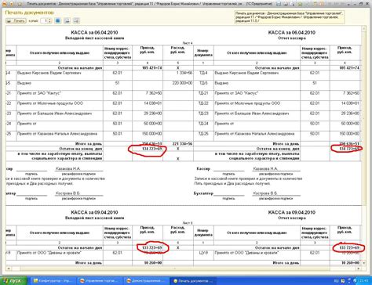Click the копий number input field
Viewport: 372px width, 285px height.
(45, 20)
